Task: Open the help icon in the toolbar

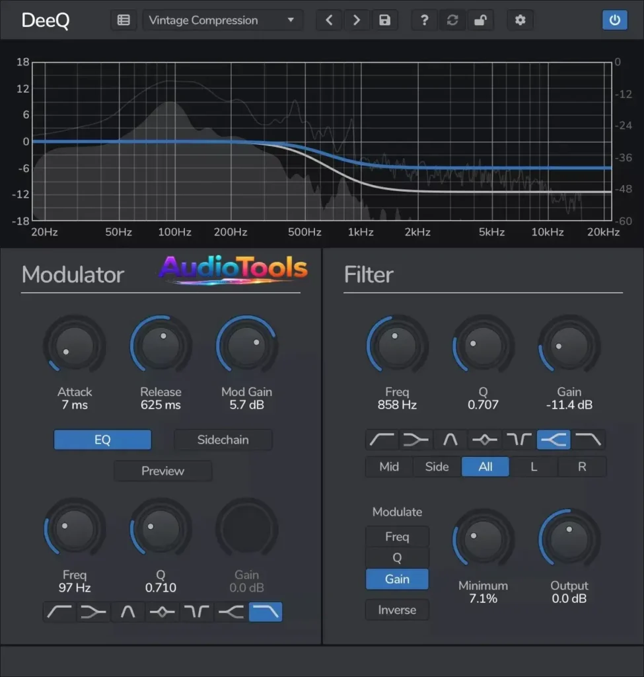Action: click(x=424, y=20)
